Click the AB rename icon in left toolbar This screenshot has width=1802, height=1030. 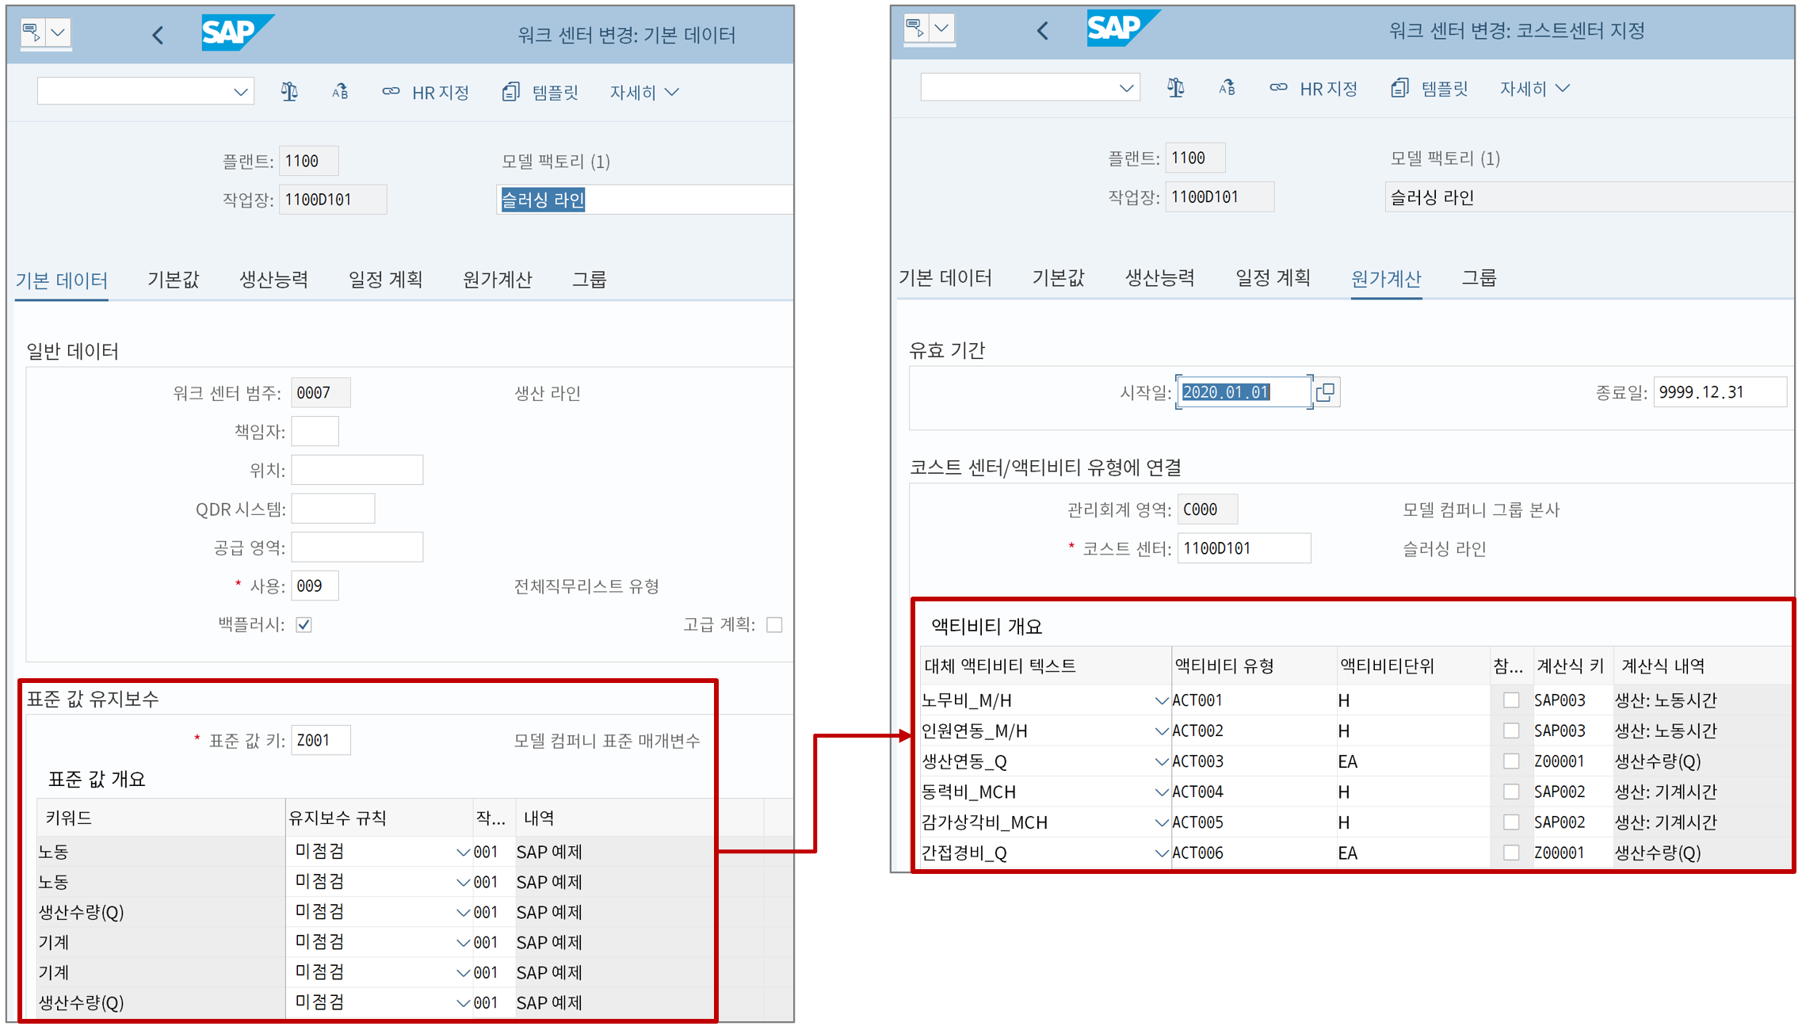[x=340, y=92]
